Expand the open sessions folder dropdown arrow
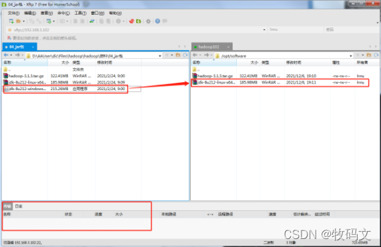 (x=23, y=21)
